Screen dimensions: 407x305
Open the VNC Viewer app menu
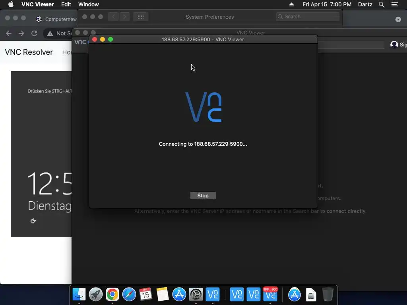coord(38,4)
